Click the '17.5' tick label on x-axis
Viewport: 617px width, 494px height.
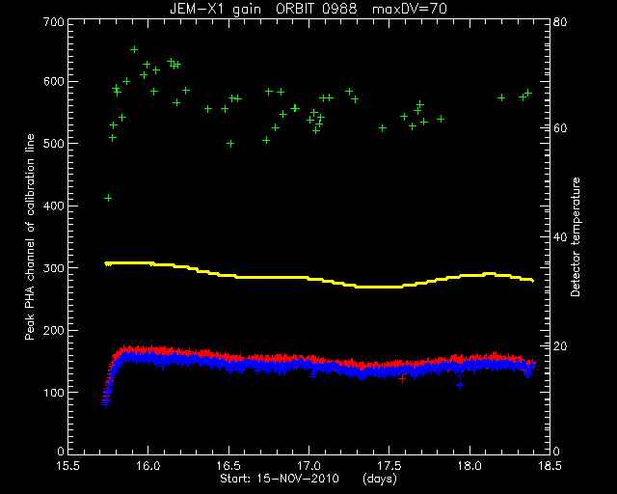tap(389, 466)
